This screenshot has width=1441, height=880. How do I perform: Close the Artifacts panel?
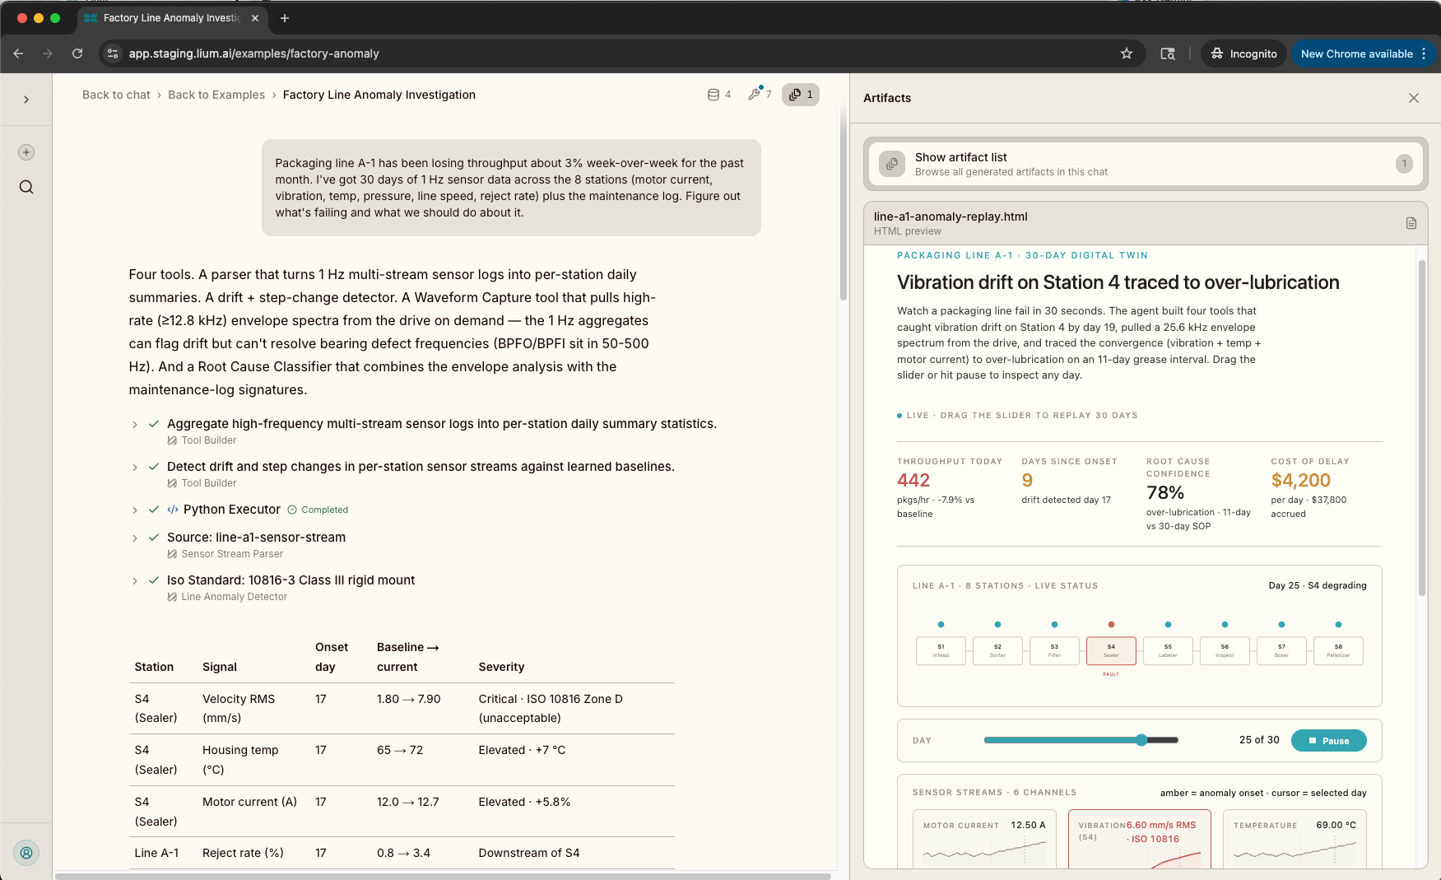point(1414,98)
